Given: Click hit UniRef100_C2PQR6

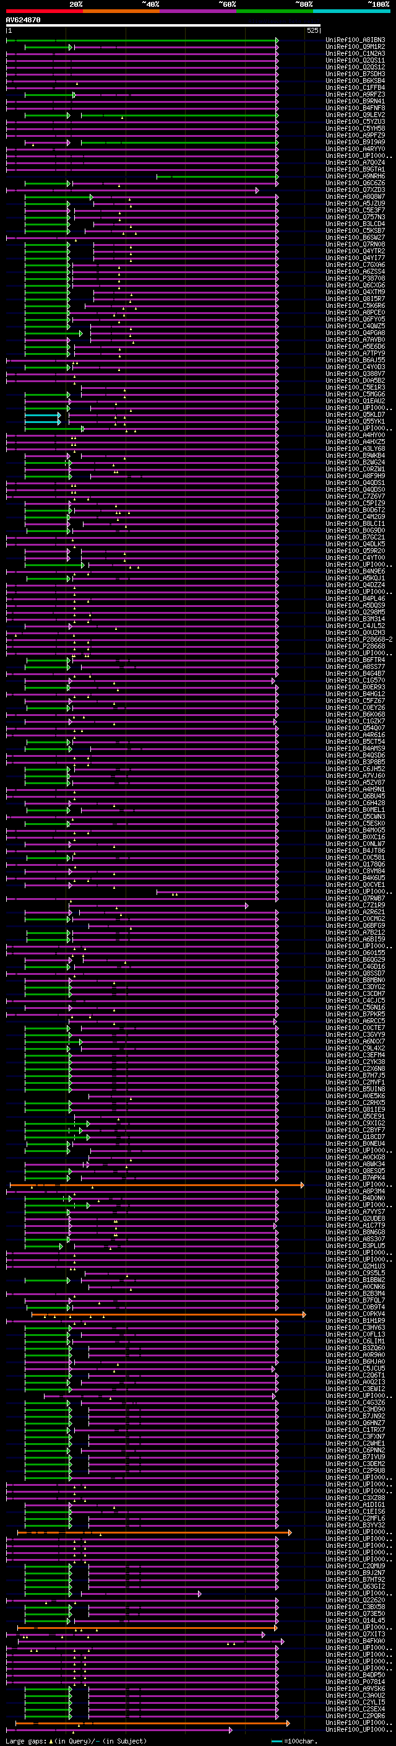Looking at the screenshot, I should (355, 1716).
